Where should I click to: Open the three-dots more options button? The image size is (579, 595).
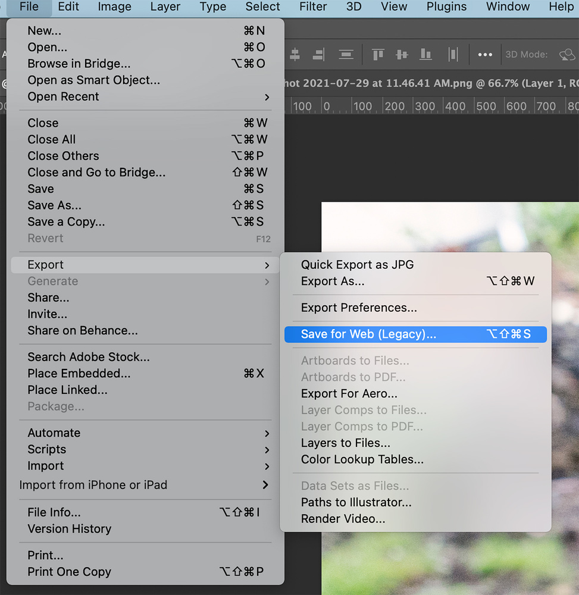point(485,55)
